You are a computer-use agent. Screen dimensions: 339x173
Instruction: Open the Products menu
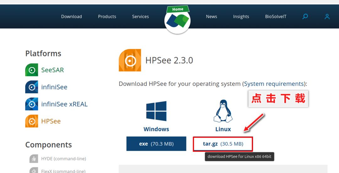coord(107,16)
